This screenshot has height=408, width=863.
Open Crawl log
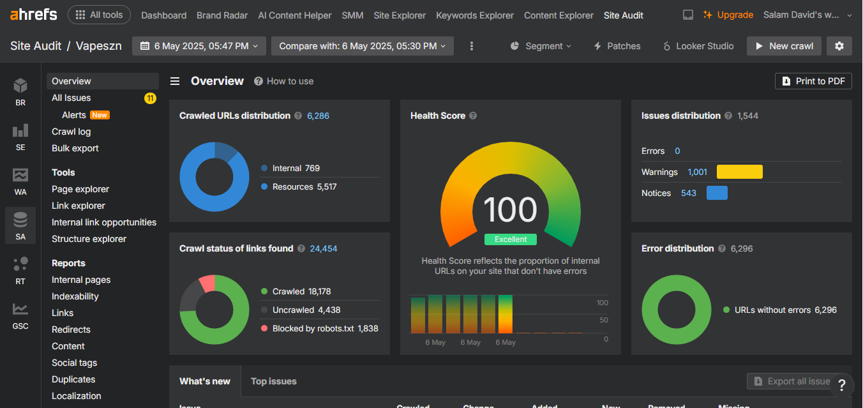tap(71, 132)
